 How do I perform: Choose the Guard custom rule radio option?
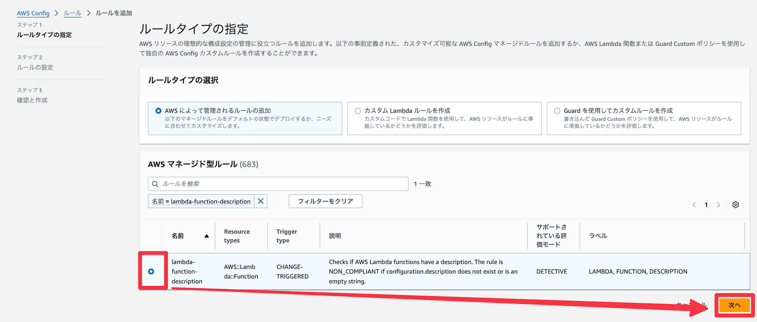[x=557, y=111]
